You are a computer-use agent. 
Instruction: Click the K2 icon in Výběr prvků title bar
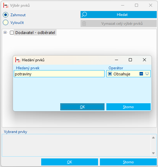point(6,5)
